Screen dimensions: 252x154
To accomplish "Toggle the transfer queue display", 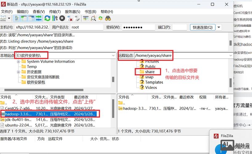I will pos(39,18).
